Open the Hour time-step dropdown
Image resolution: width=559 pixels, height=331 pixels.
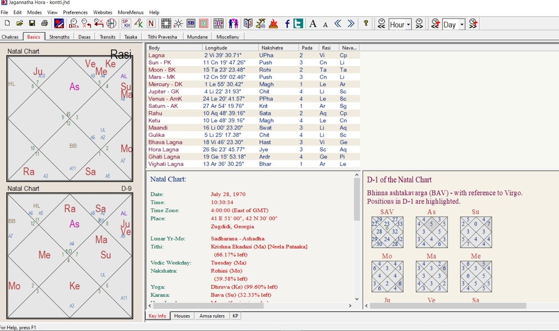(408, 24)
